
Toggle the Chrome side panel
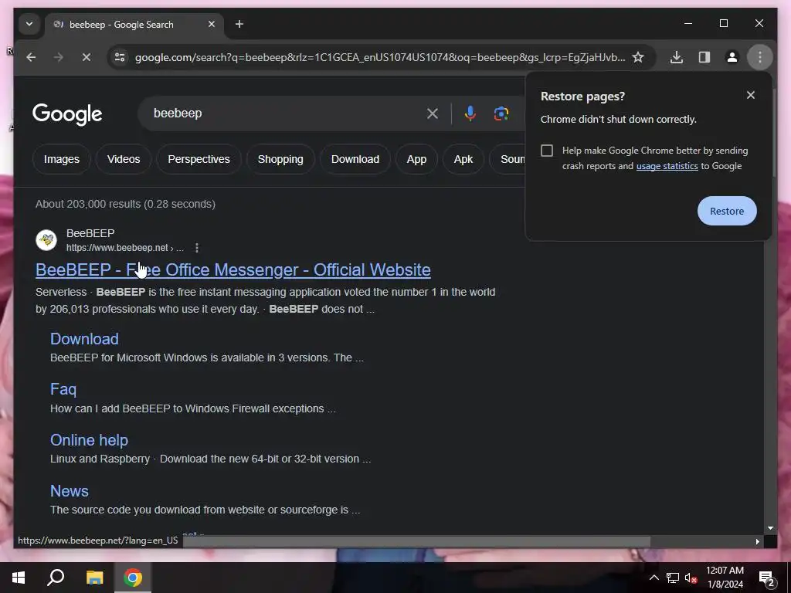(704, 57)
